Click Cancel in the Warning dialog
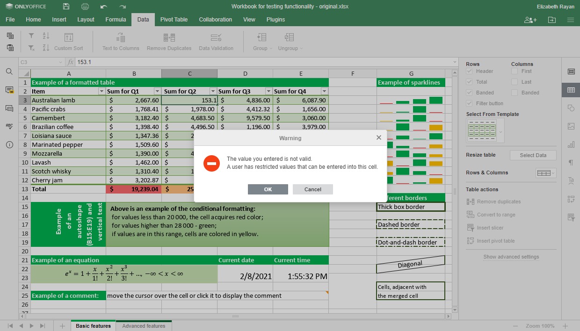This screenshot has width=580, height=331. (x=313, y=189)
